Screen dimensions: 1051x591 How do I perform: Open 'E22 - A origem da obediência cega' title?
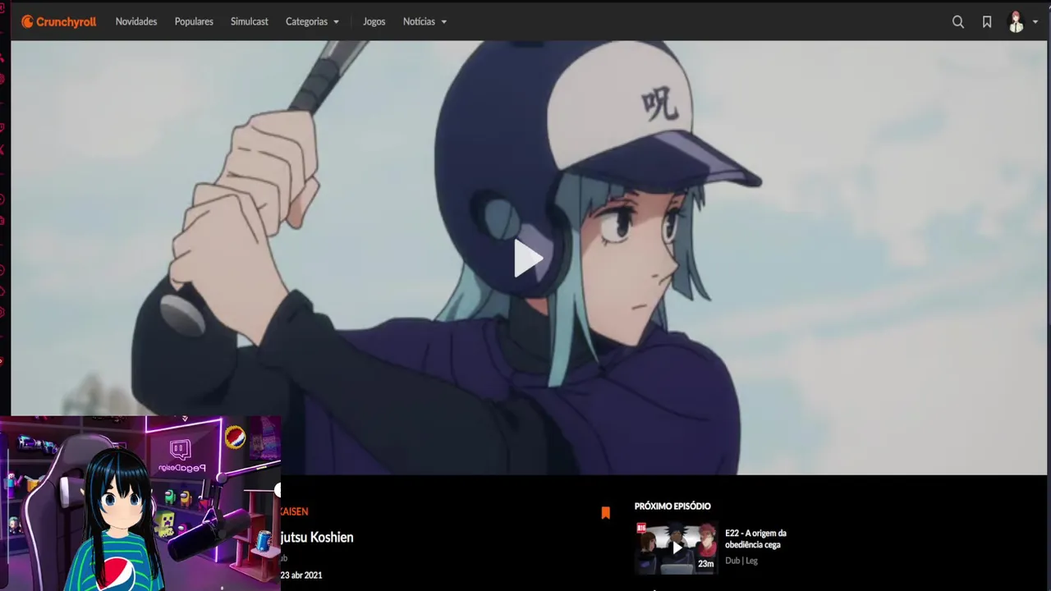[755, 538]
